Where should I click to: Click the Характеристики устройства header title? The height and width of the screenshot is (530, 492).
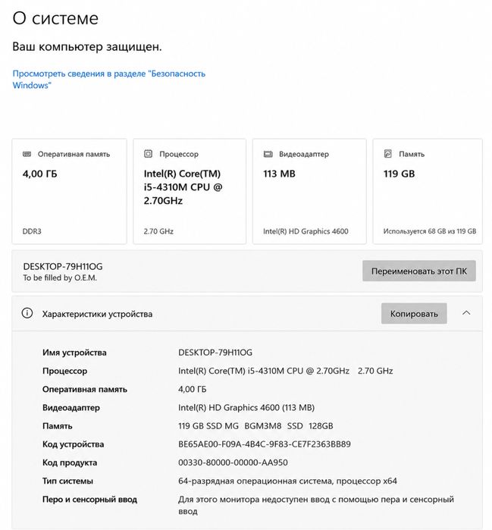click(97, 314)
